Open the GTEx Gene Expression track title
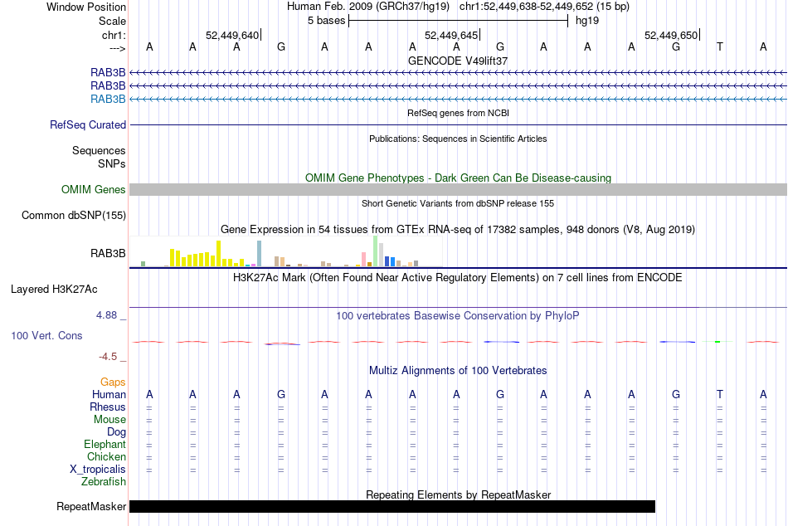The image size is (788, 526). pyautogui.click(x=458, y=230)
